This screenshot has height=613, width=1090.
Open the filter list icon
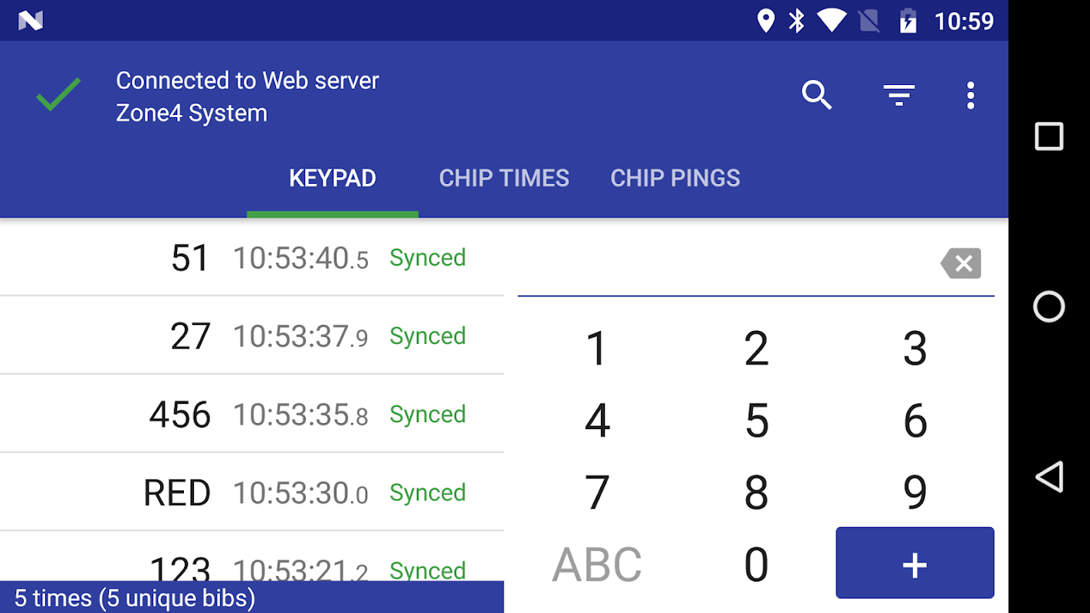click(x=899, y=96)
